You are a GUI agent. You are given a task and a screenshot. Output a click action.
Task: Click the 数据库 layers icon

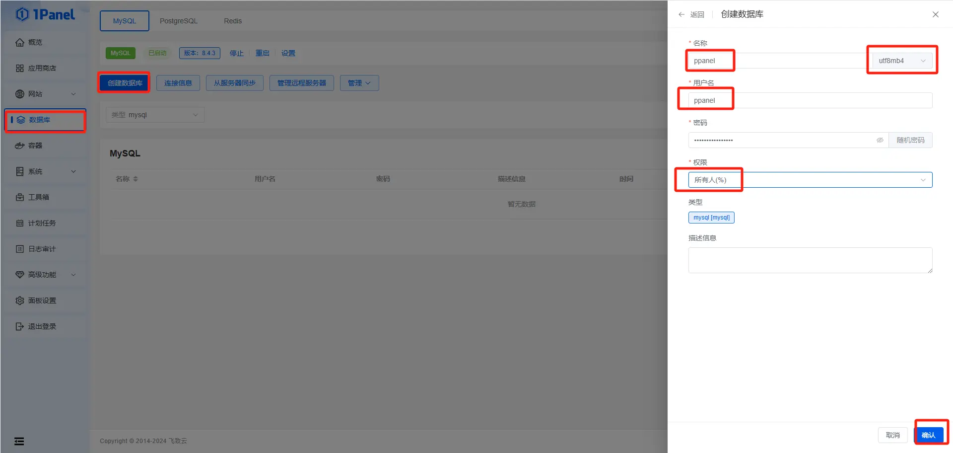click(x=21, y=120)
